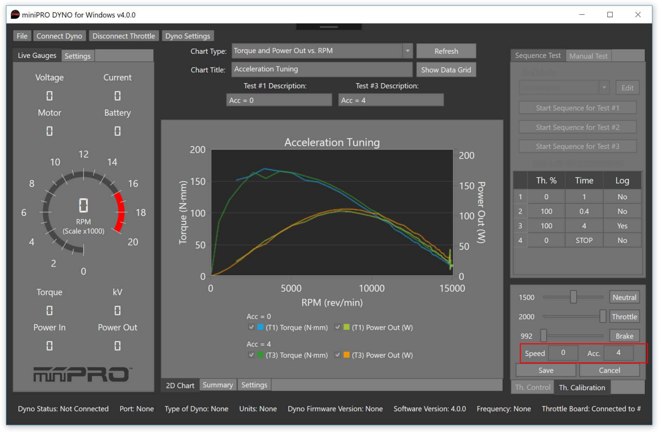The width and height of the screenshot is (663, 439).
Task: Click the Brake calibration button
Action: (x=624, y=336)
